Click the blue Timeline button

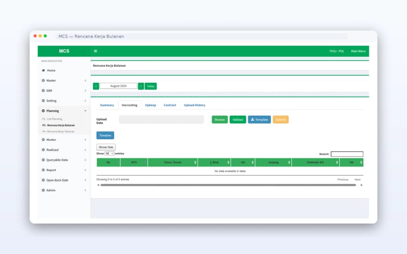coord(105,135)
